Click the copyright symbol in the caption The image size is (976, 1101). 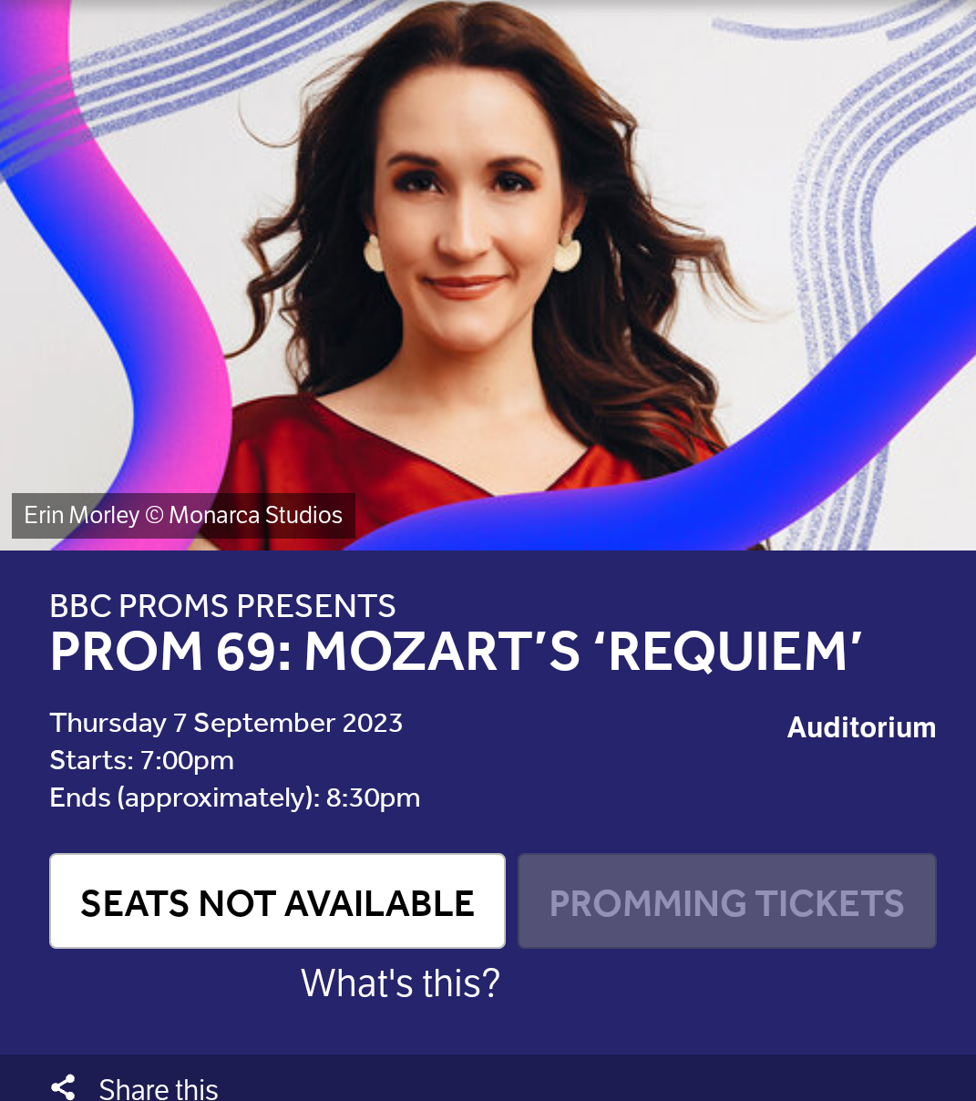tap(154, 515)
